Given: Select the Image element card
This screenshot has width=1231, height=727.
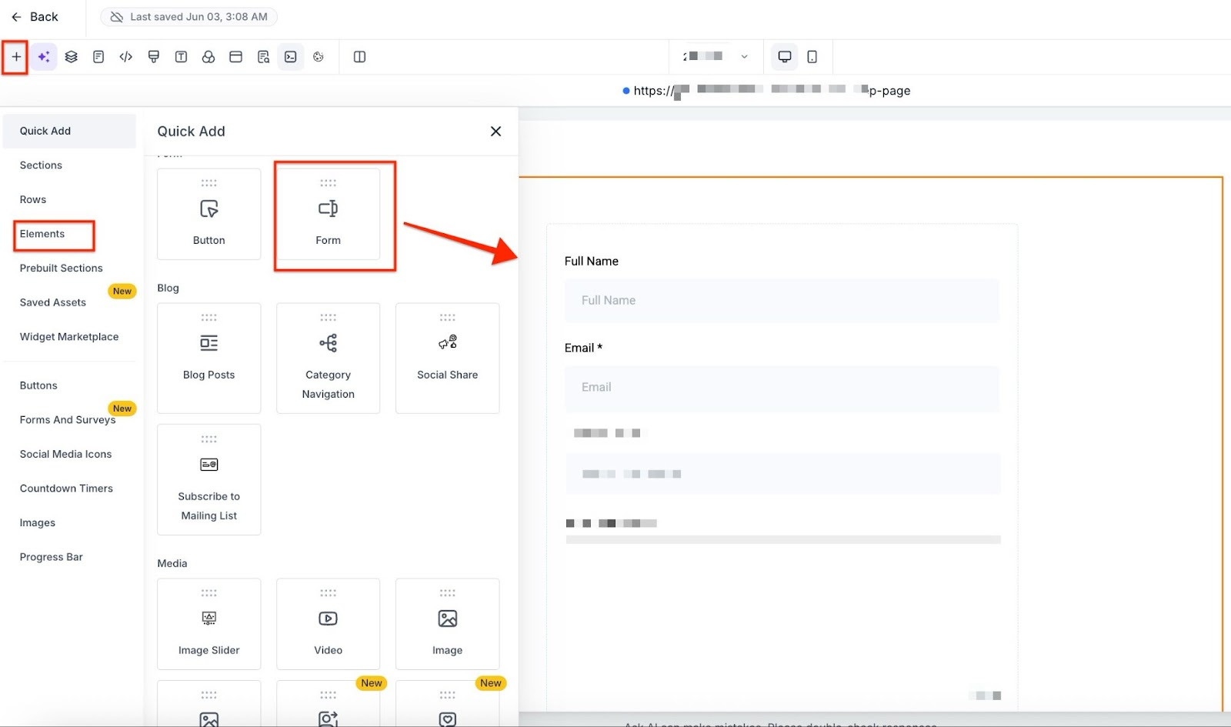Looking at the screenshot, I should pos(448,624).
